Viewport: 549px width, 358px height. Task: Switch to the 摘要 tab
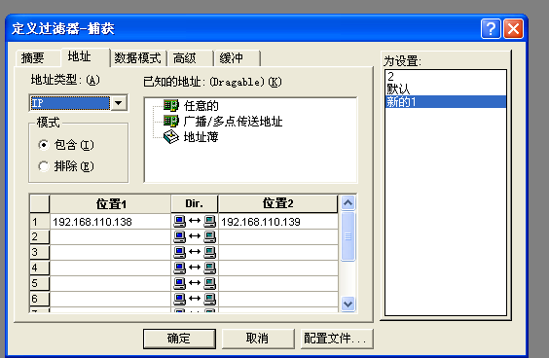[38, 57]
